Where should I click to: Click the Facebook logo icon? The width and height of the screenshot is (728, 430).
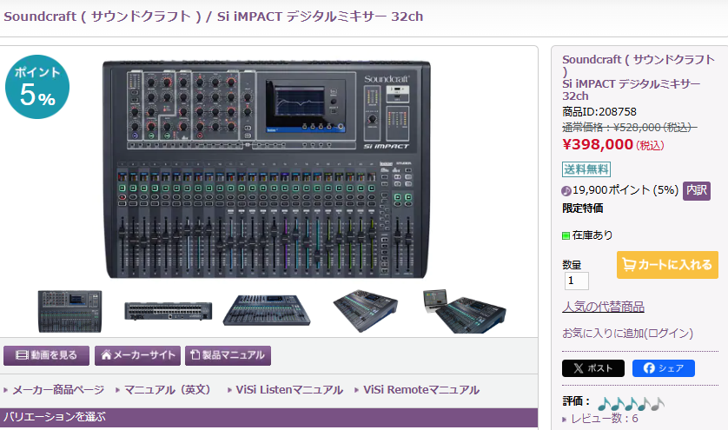click(x=649, y=368)
